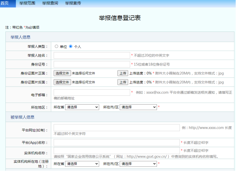Focus the 实体机构名称 input field
The image size is (236, 171).
tap(117, 151)
